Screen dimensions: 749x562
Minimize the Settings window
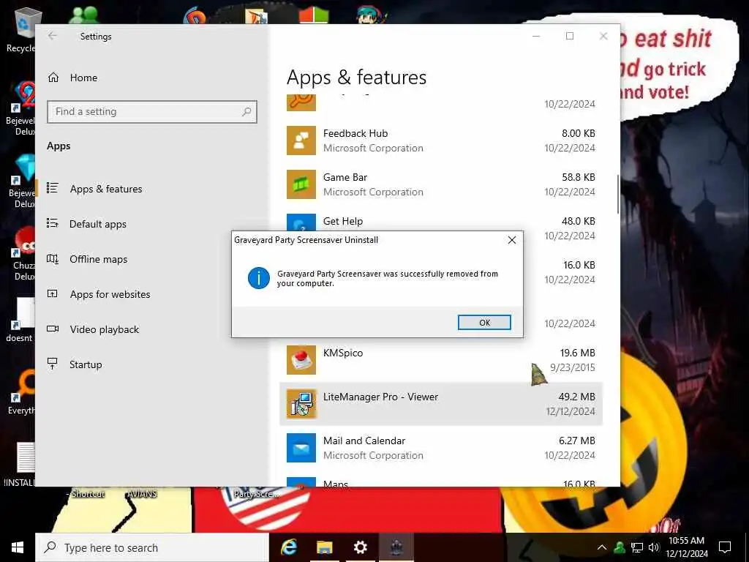pos(536,36)
